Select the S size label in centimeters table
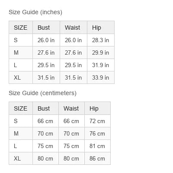 coord(16,121)
